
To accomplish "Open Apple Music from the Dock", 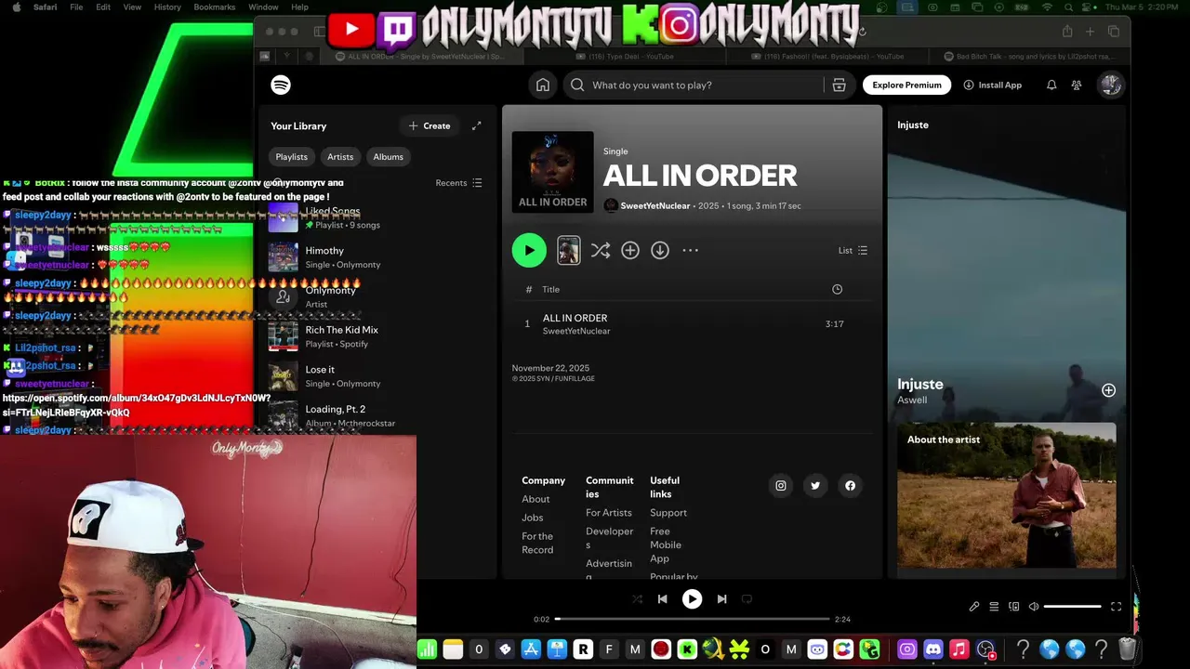I will tap(959, 649).
